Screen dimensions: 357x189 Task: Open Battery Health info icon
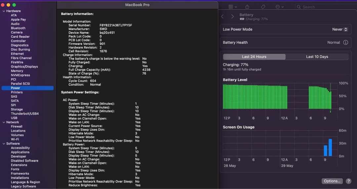346,42
